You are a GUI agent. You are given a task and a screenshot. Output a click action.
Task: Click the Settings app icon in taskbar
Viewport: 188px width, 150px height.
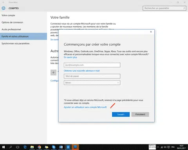68,147
